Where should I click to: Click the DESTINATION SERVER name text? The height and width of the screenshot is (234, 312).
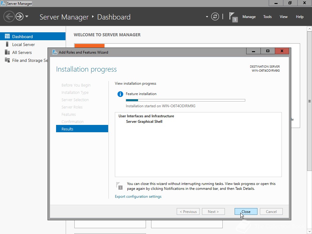[x=266, y=70]
